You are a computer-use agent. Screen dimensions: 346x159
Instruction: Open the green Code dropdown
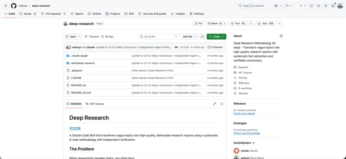[x=216, y=37]
